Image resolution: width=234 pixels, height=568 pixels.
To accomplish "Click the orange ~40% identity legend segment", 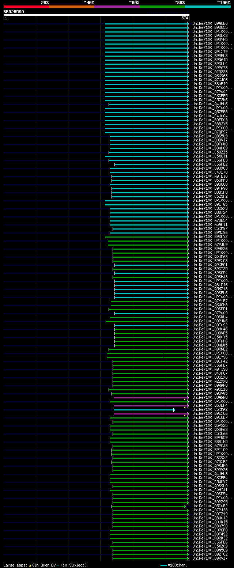I will [x=72, y=6].
